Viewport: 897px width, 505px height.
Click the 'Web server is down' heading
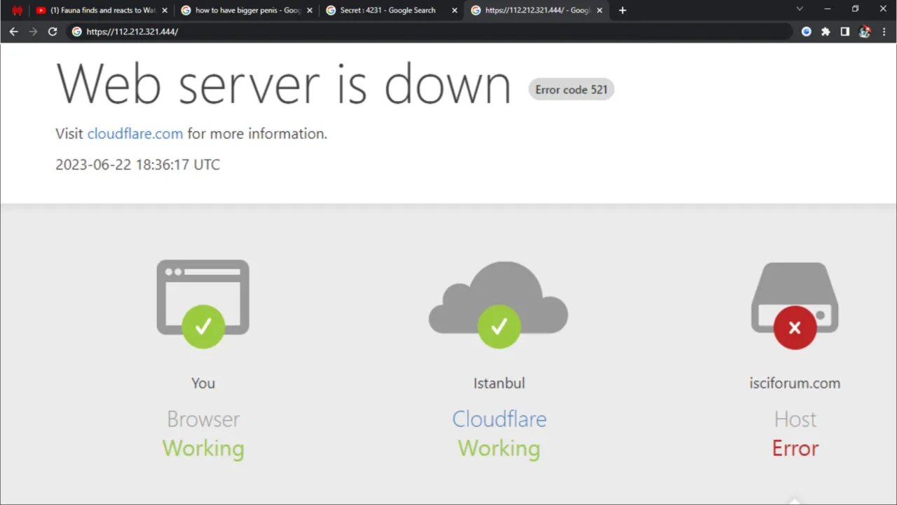point(284,83)
